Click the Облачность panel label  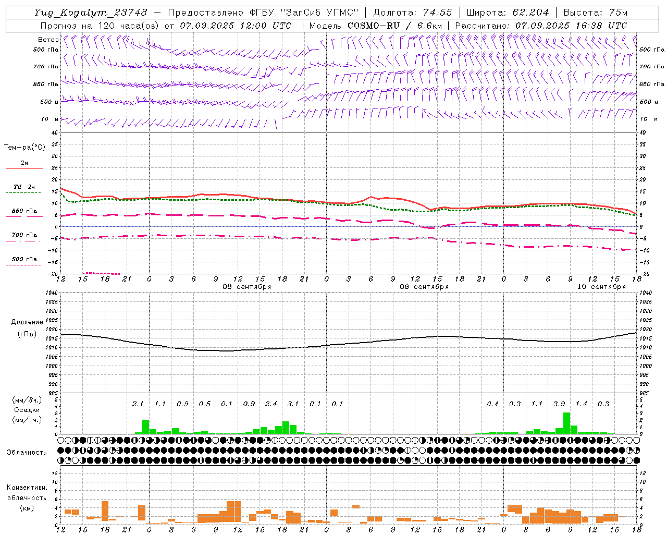(27, 453)
